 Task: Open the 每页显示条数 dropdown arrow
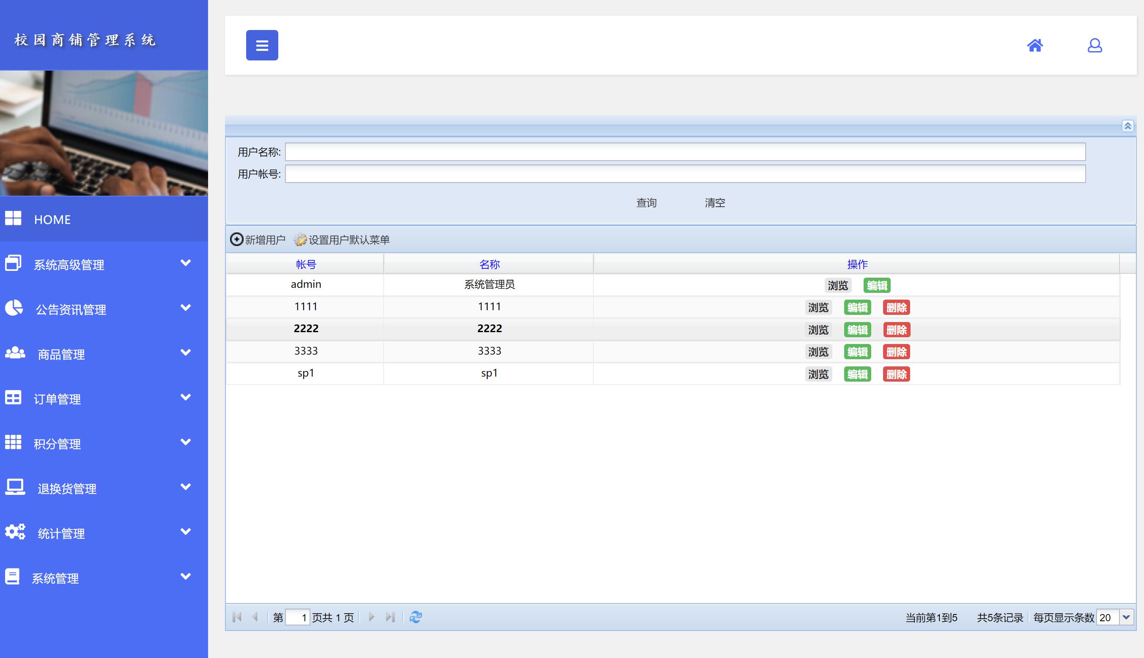click(x=1126, y=617)
